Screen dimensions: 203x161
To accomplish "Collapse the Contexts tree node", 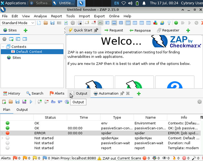I will pos(3,47).
